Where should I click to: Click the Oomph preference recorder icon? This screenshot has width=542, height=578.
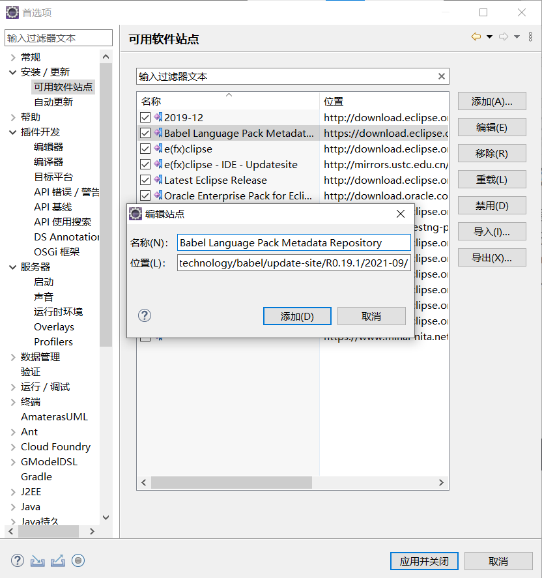tap(78, 560)
